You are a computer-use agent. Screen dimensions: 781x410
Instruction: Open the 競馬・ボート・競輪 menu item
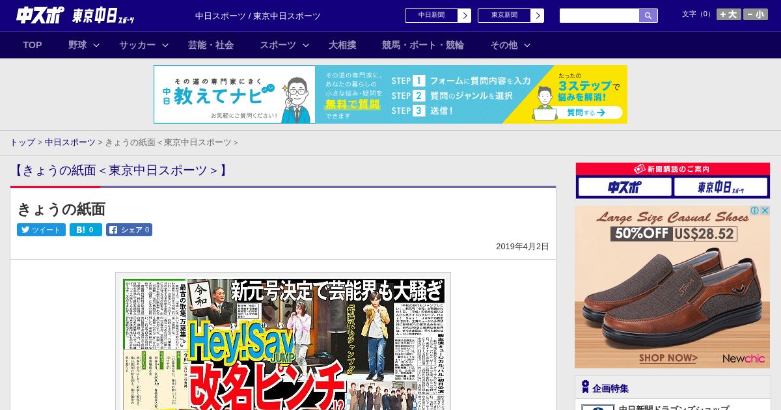pyautogui.click(x=423, y=45)
